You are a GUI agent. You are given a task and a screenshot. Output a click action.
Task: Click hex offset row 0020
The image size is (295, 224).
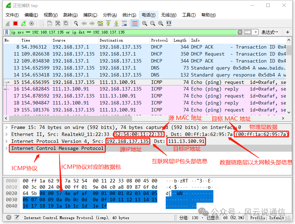tap(12, 193)
